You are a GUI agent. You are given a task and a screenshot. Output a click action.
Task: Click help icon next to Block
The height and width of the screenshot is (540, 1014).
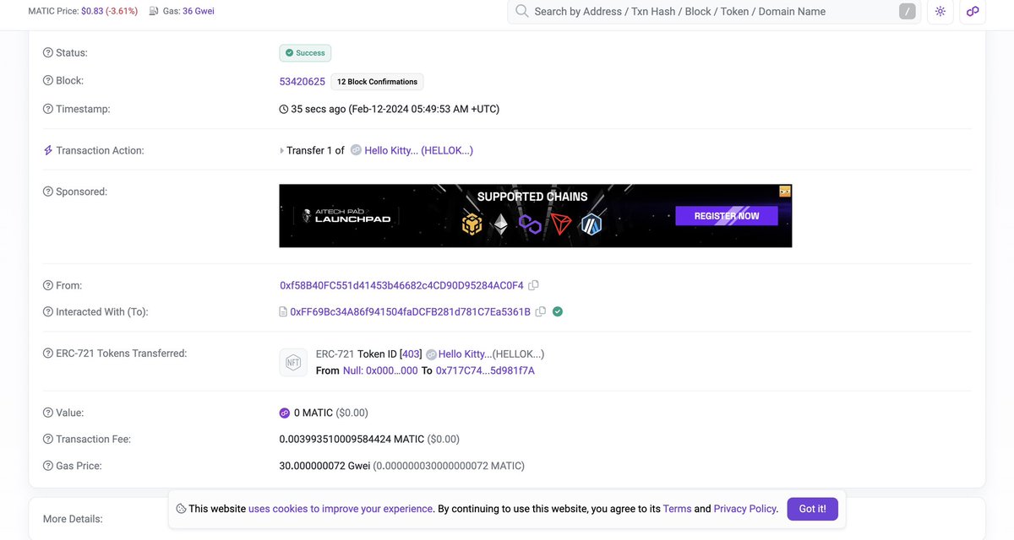coord(48,81)
